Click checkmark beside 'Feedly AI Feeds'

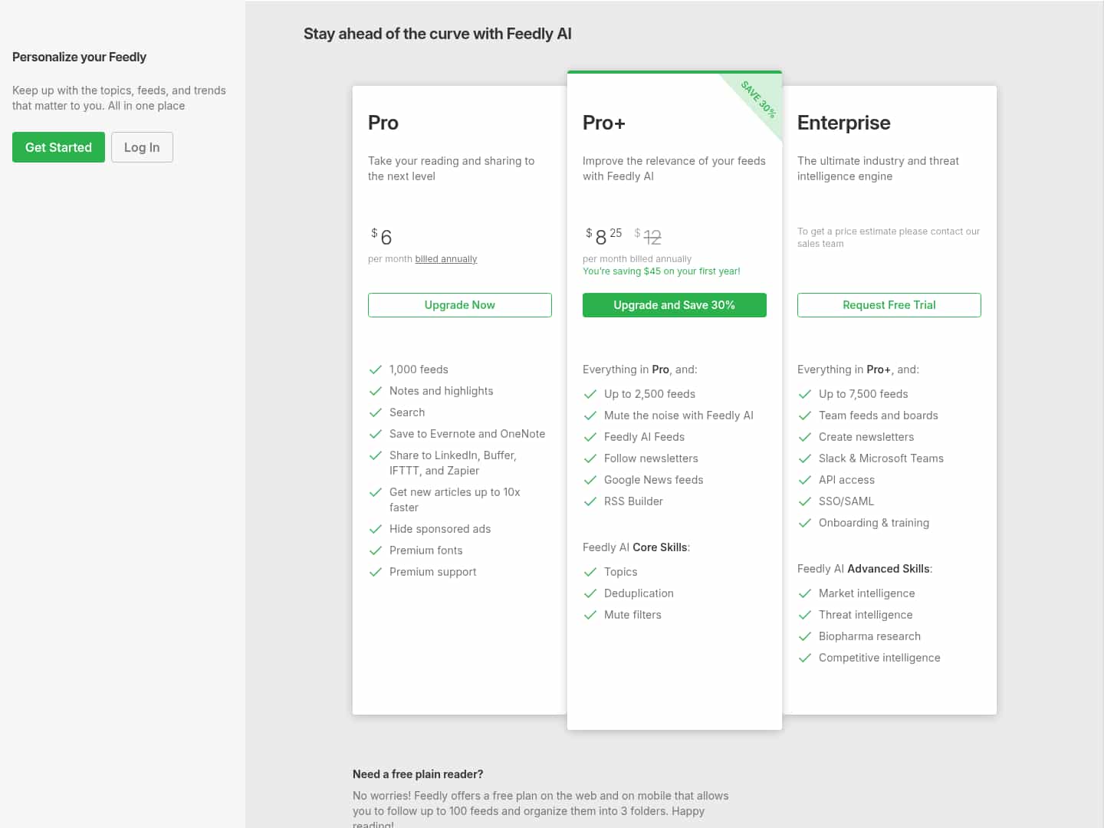coord(590,437)
